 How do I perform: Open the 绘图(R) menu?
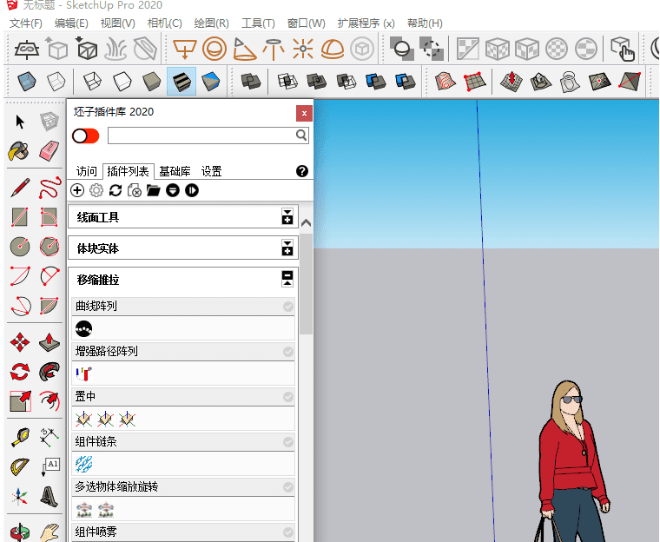pos(211,23)
